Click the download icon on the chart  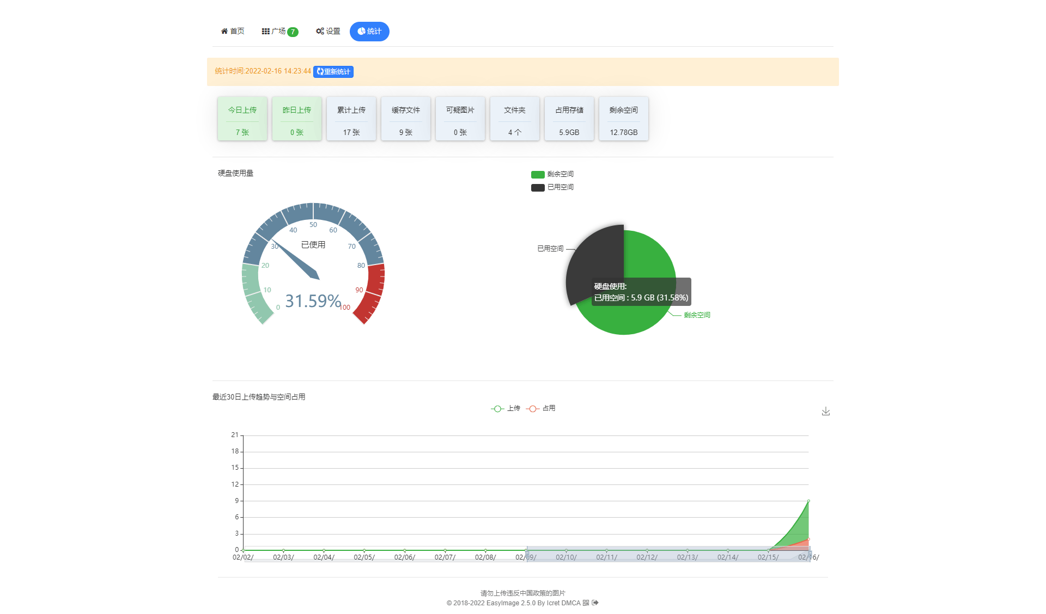pos(824,411)
